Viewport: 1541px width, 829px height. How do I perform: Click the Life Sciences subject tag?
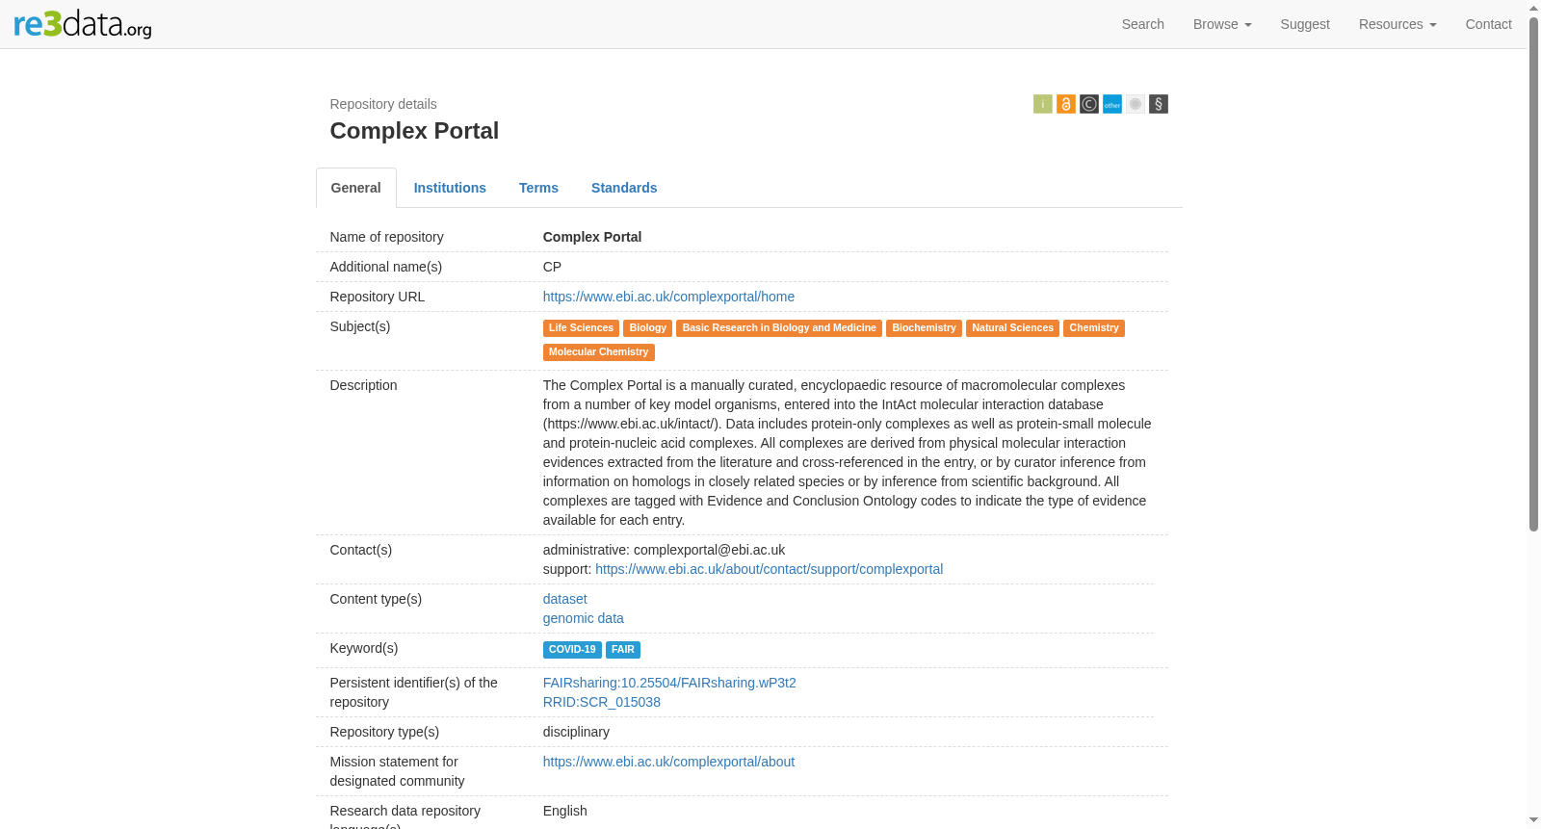(581, 328)
